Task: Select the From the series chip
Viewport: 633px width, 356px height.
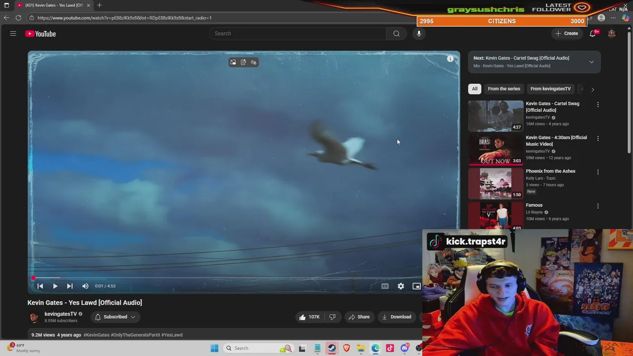Action: click(x=504, y=89)
